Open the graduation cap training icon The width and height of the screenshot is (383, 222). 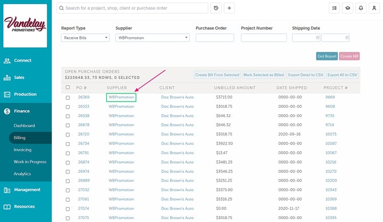click(x=348, y=8)
